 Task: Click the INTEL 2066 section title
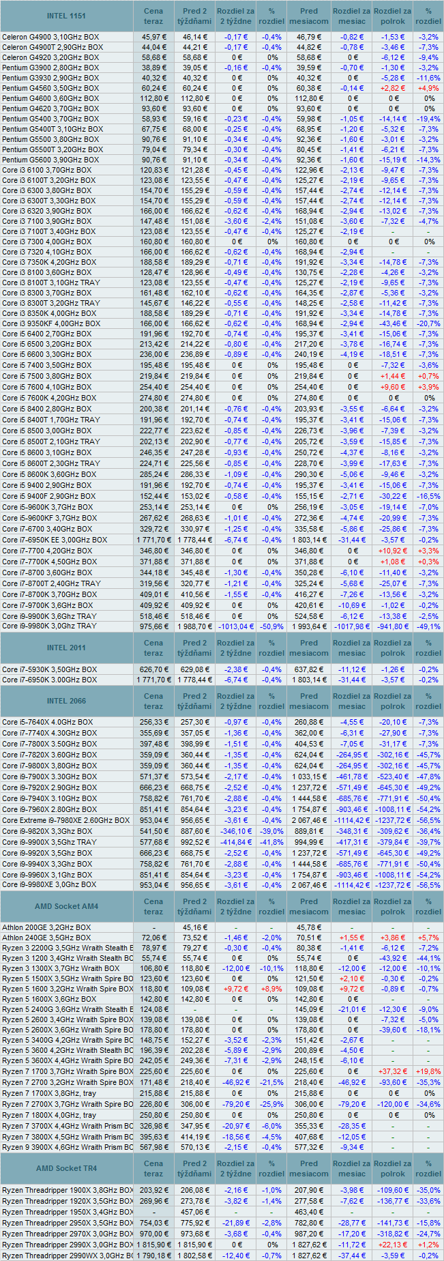click(67, 701)
